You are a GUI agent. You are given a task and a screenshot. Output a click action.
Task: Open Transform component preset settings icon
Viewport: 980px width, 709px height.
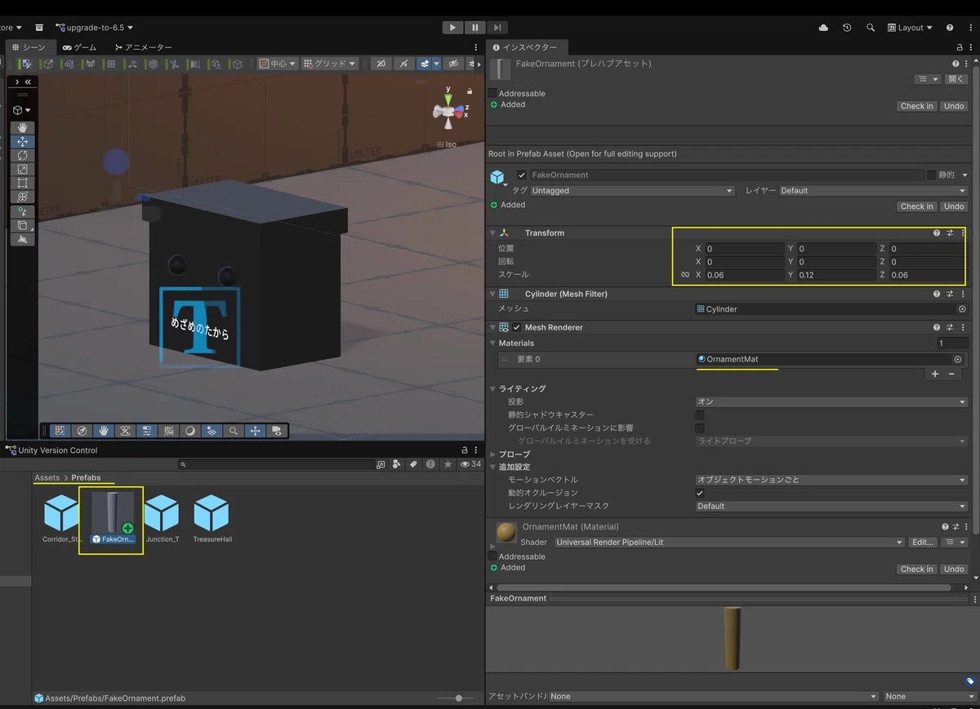click(x=950, y=233)
